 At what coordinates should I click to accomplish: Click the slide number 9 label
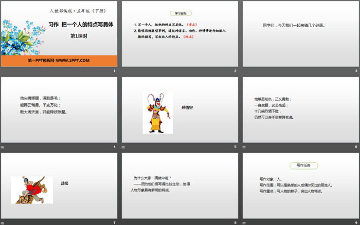(355, 222)
